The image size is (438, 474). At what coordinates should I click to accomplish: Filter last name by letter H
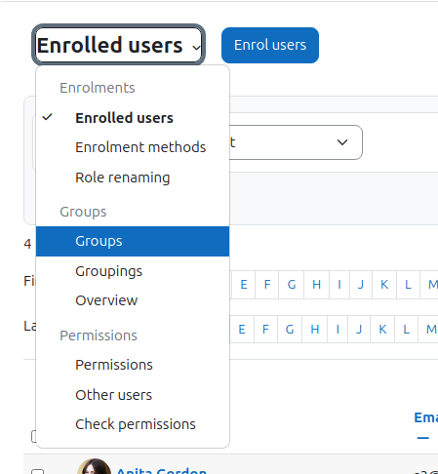pyautogui.click(x=314, y=330)
